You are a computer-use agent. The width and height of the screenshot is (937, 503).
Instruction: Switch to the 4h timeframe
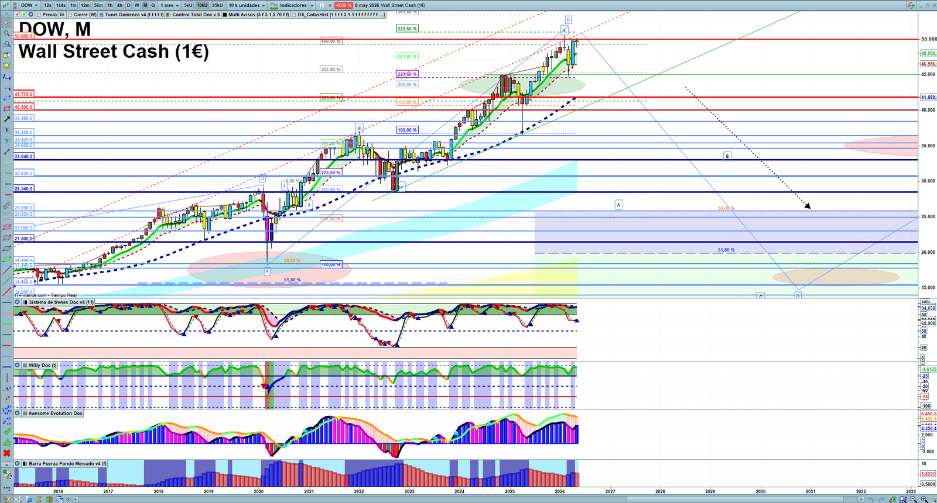119,5
